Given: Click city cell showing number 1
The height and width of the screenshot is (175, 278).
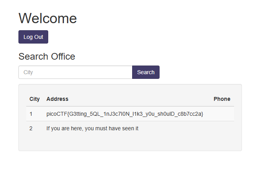Looking at the screenshot, I should coord(31,114).
